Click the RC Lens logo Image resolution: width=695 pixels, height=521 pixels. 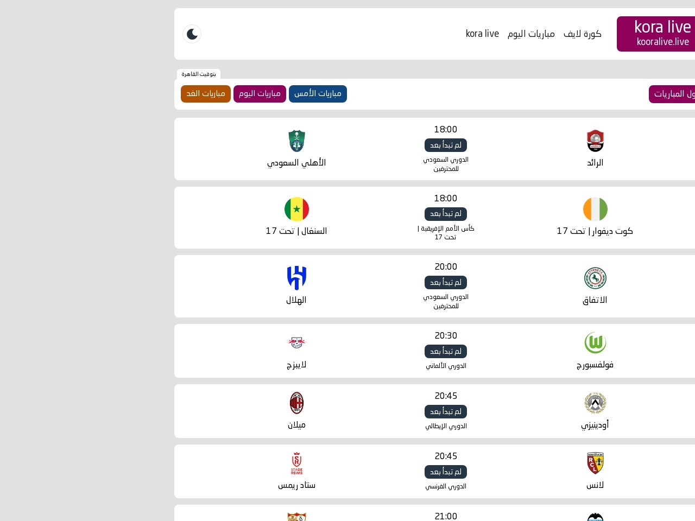click(x=595, y=463)
